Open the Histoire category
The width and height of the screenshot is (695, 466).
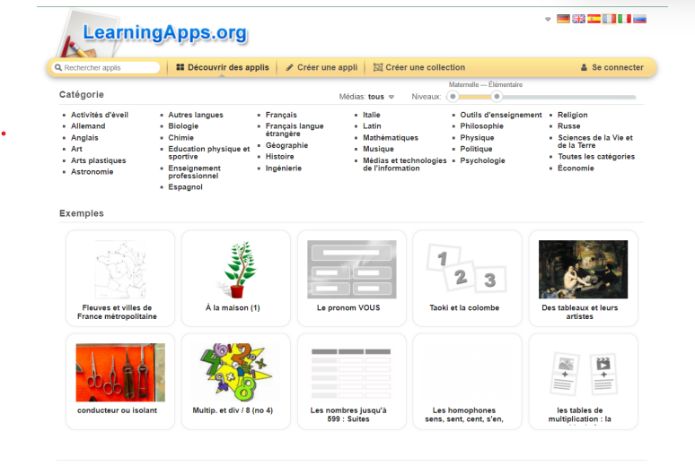(x=279, y=157)
